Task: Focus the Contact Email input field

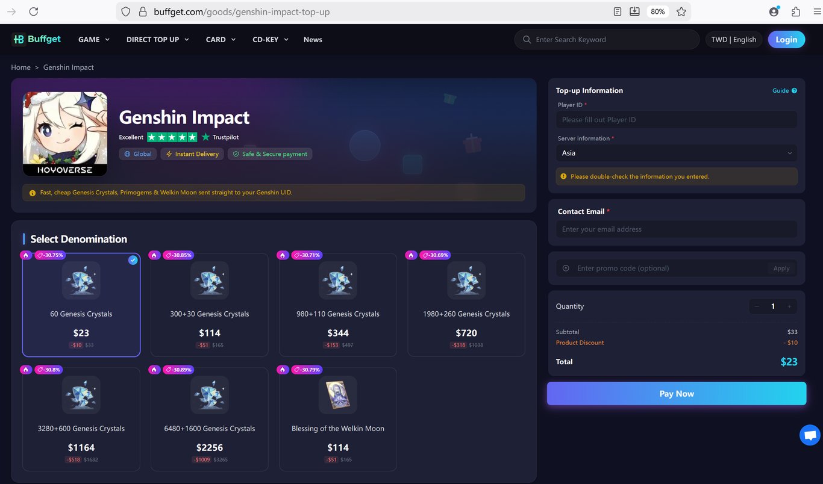Action: point(677,229)
